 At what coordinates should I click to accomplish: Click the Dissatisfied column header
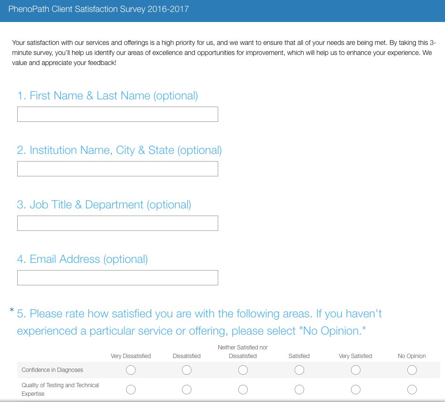click(187, 356)
